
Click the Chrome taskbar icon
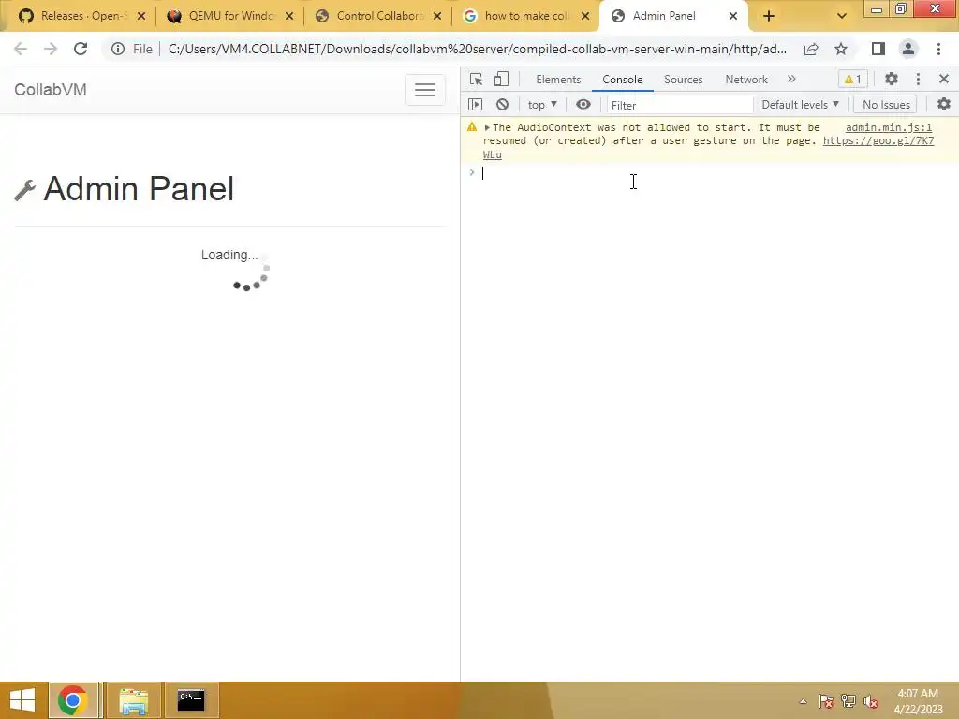tap(73, 700)
